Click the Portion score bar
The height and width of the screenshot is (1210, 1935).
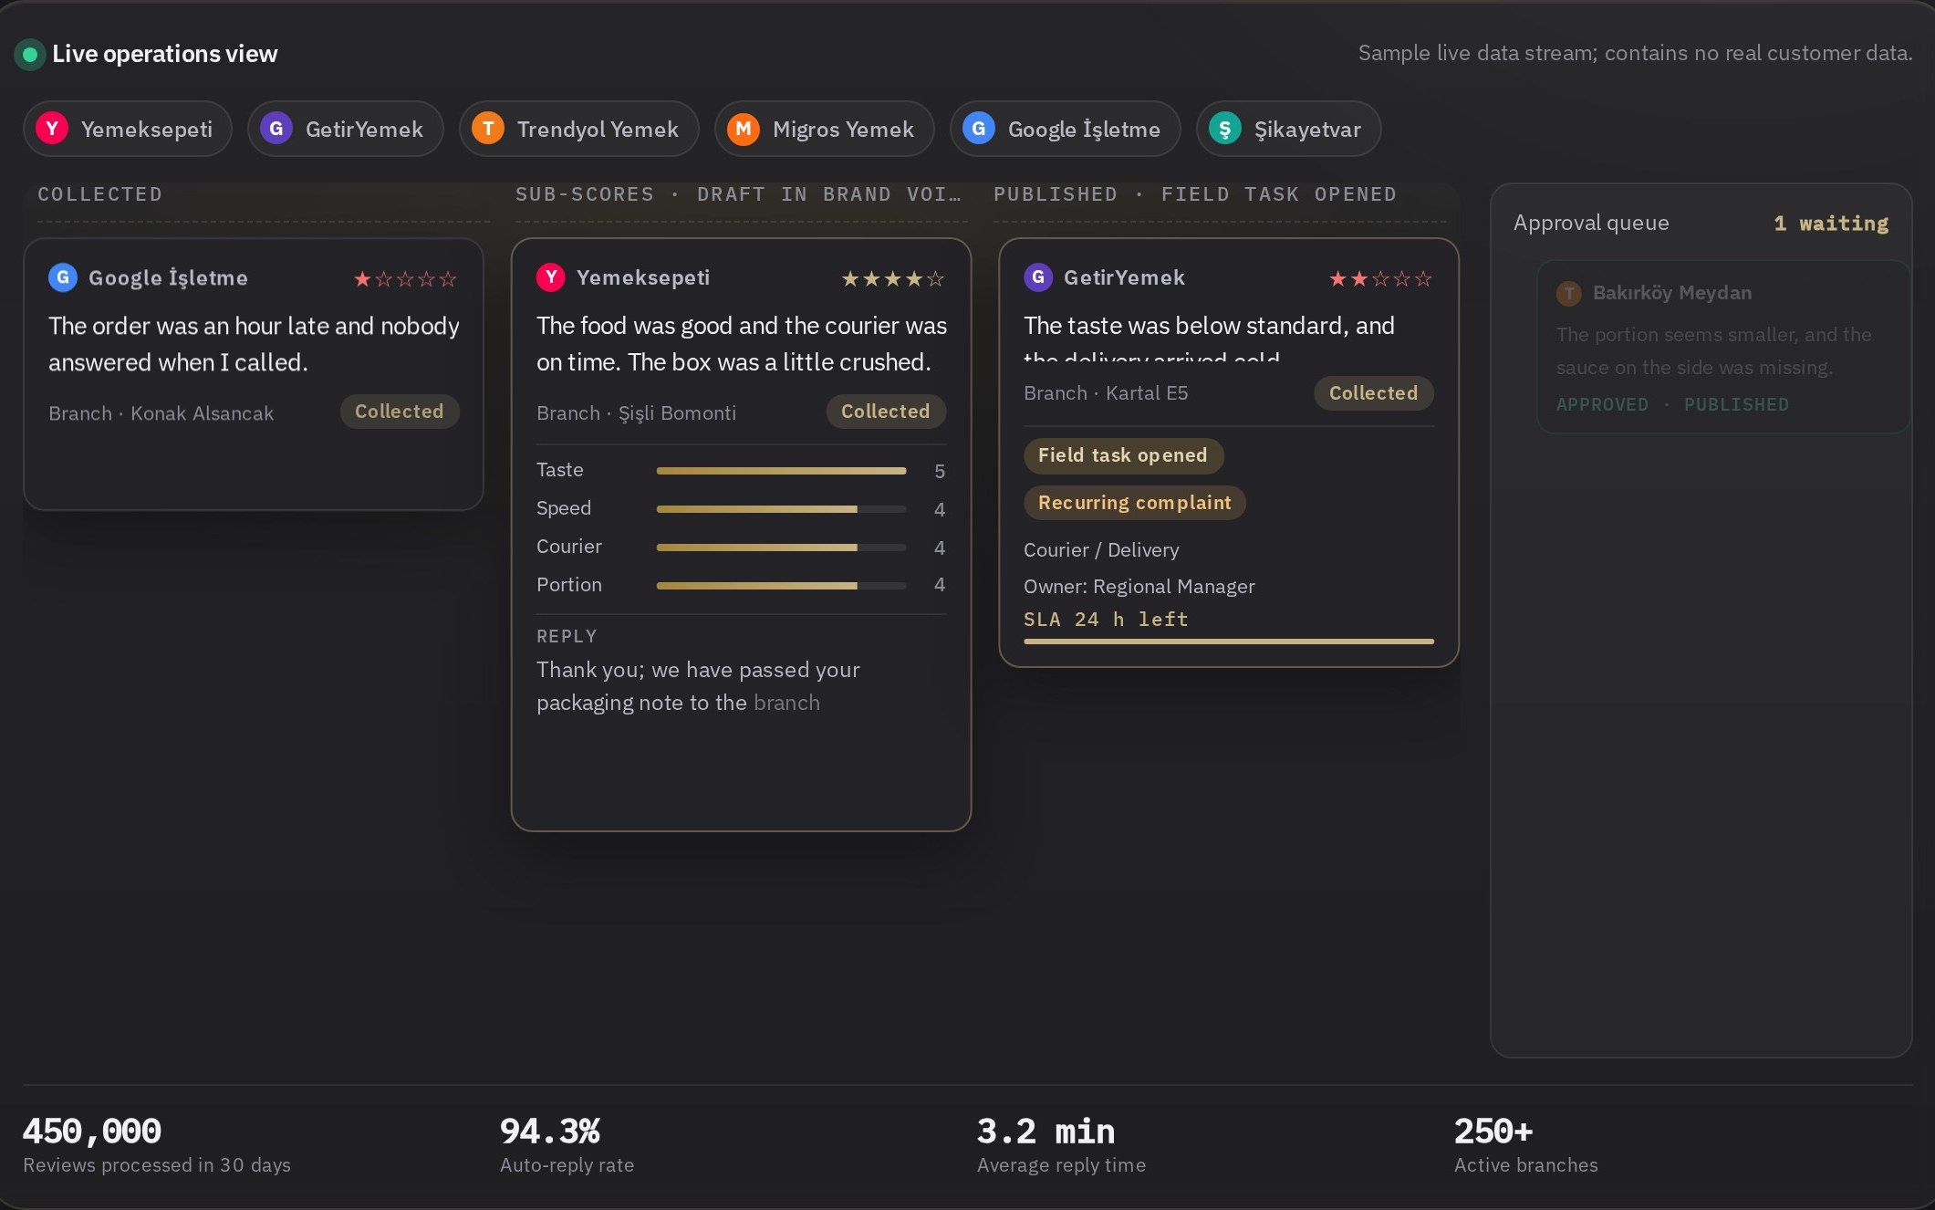click(781, 586)
